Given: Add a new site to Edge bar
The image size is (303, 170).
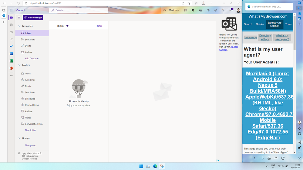Looking at the screenshot, I should tap(299, 24).
